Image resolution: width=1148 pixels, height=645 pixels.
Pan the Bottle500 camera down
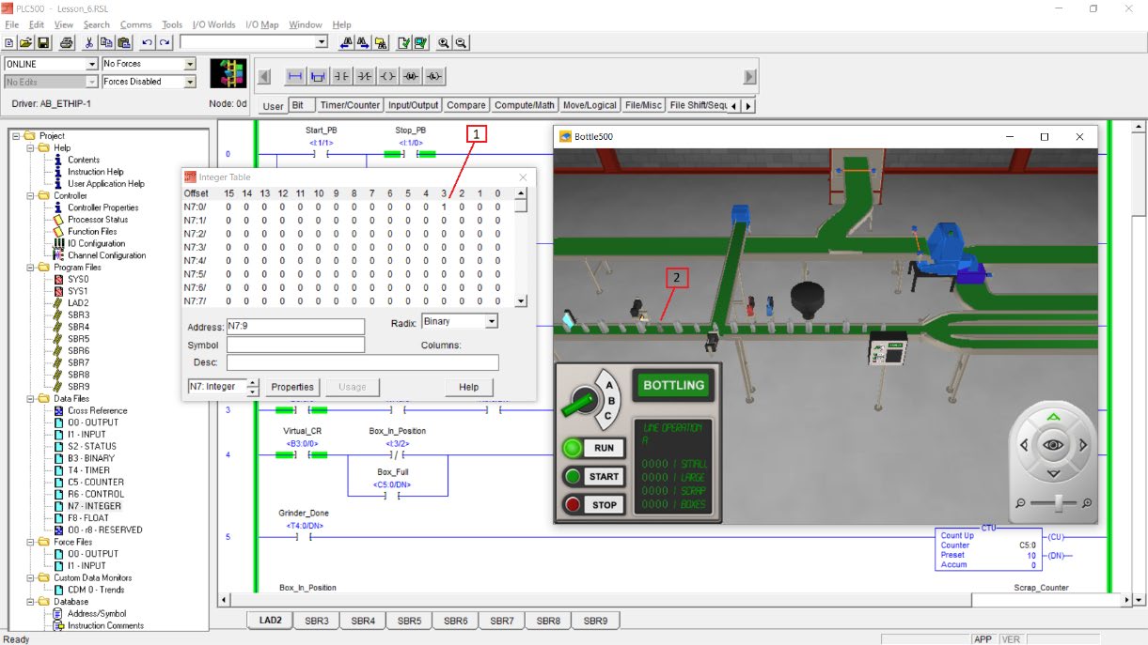(1053, 472)
